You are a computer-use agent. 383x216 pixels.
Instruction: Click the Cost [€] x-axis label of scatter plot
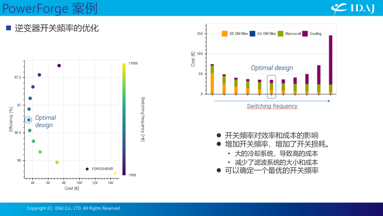pos(72,188)
